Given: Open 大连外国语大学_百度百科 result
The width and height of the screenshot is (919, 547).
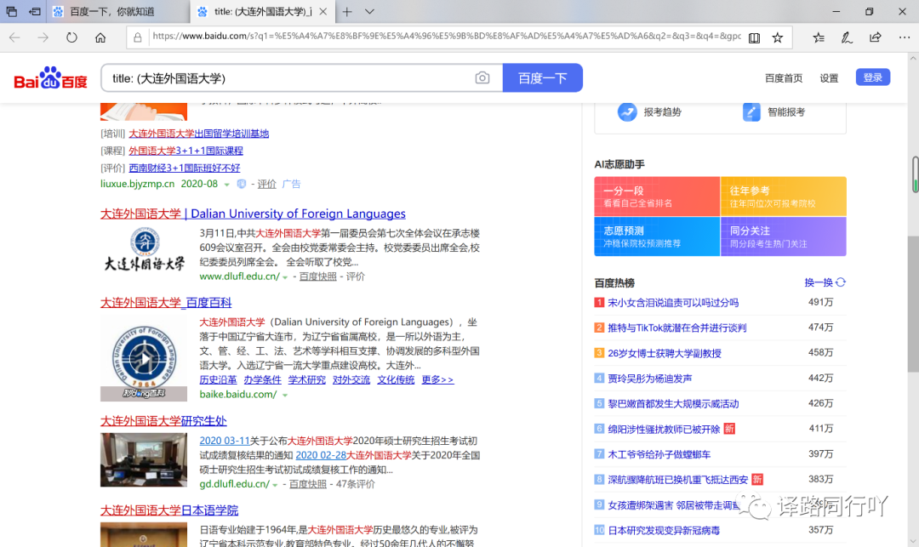Looking at the screenshot, I should pos(166,303).
